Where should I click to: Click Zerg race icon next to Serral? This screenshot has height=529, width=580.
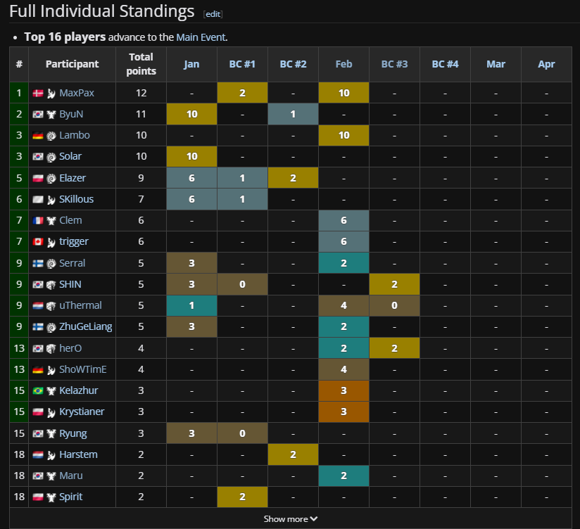tap(51, 263)
